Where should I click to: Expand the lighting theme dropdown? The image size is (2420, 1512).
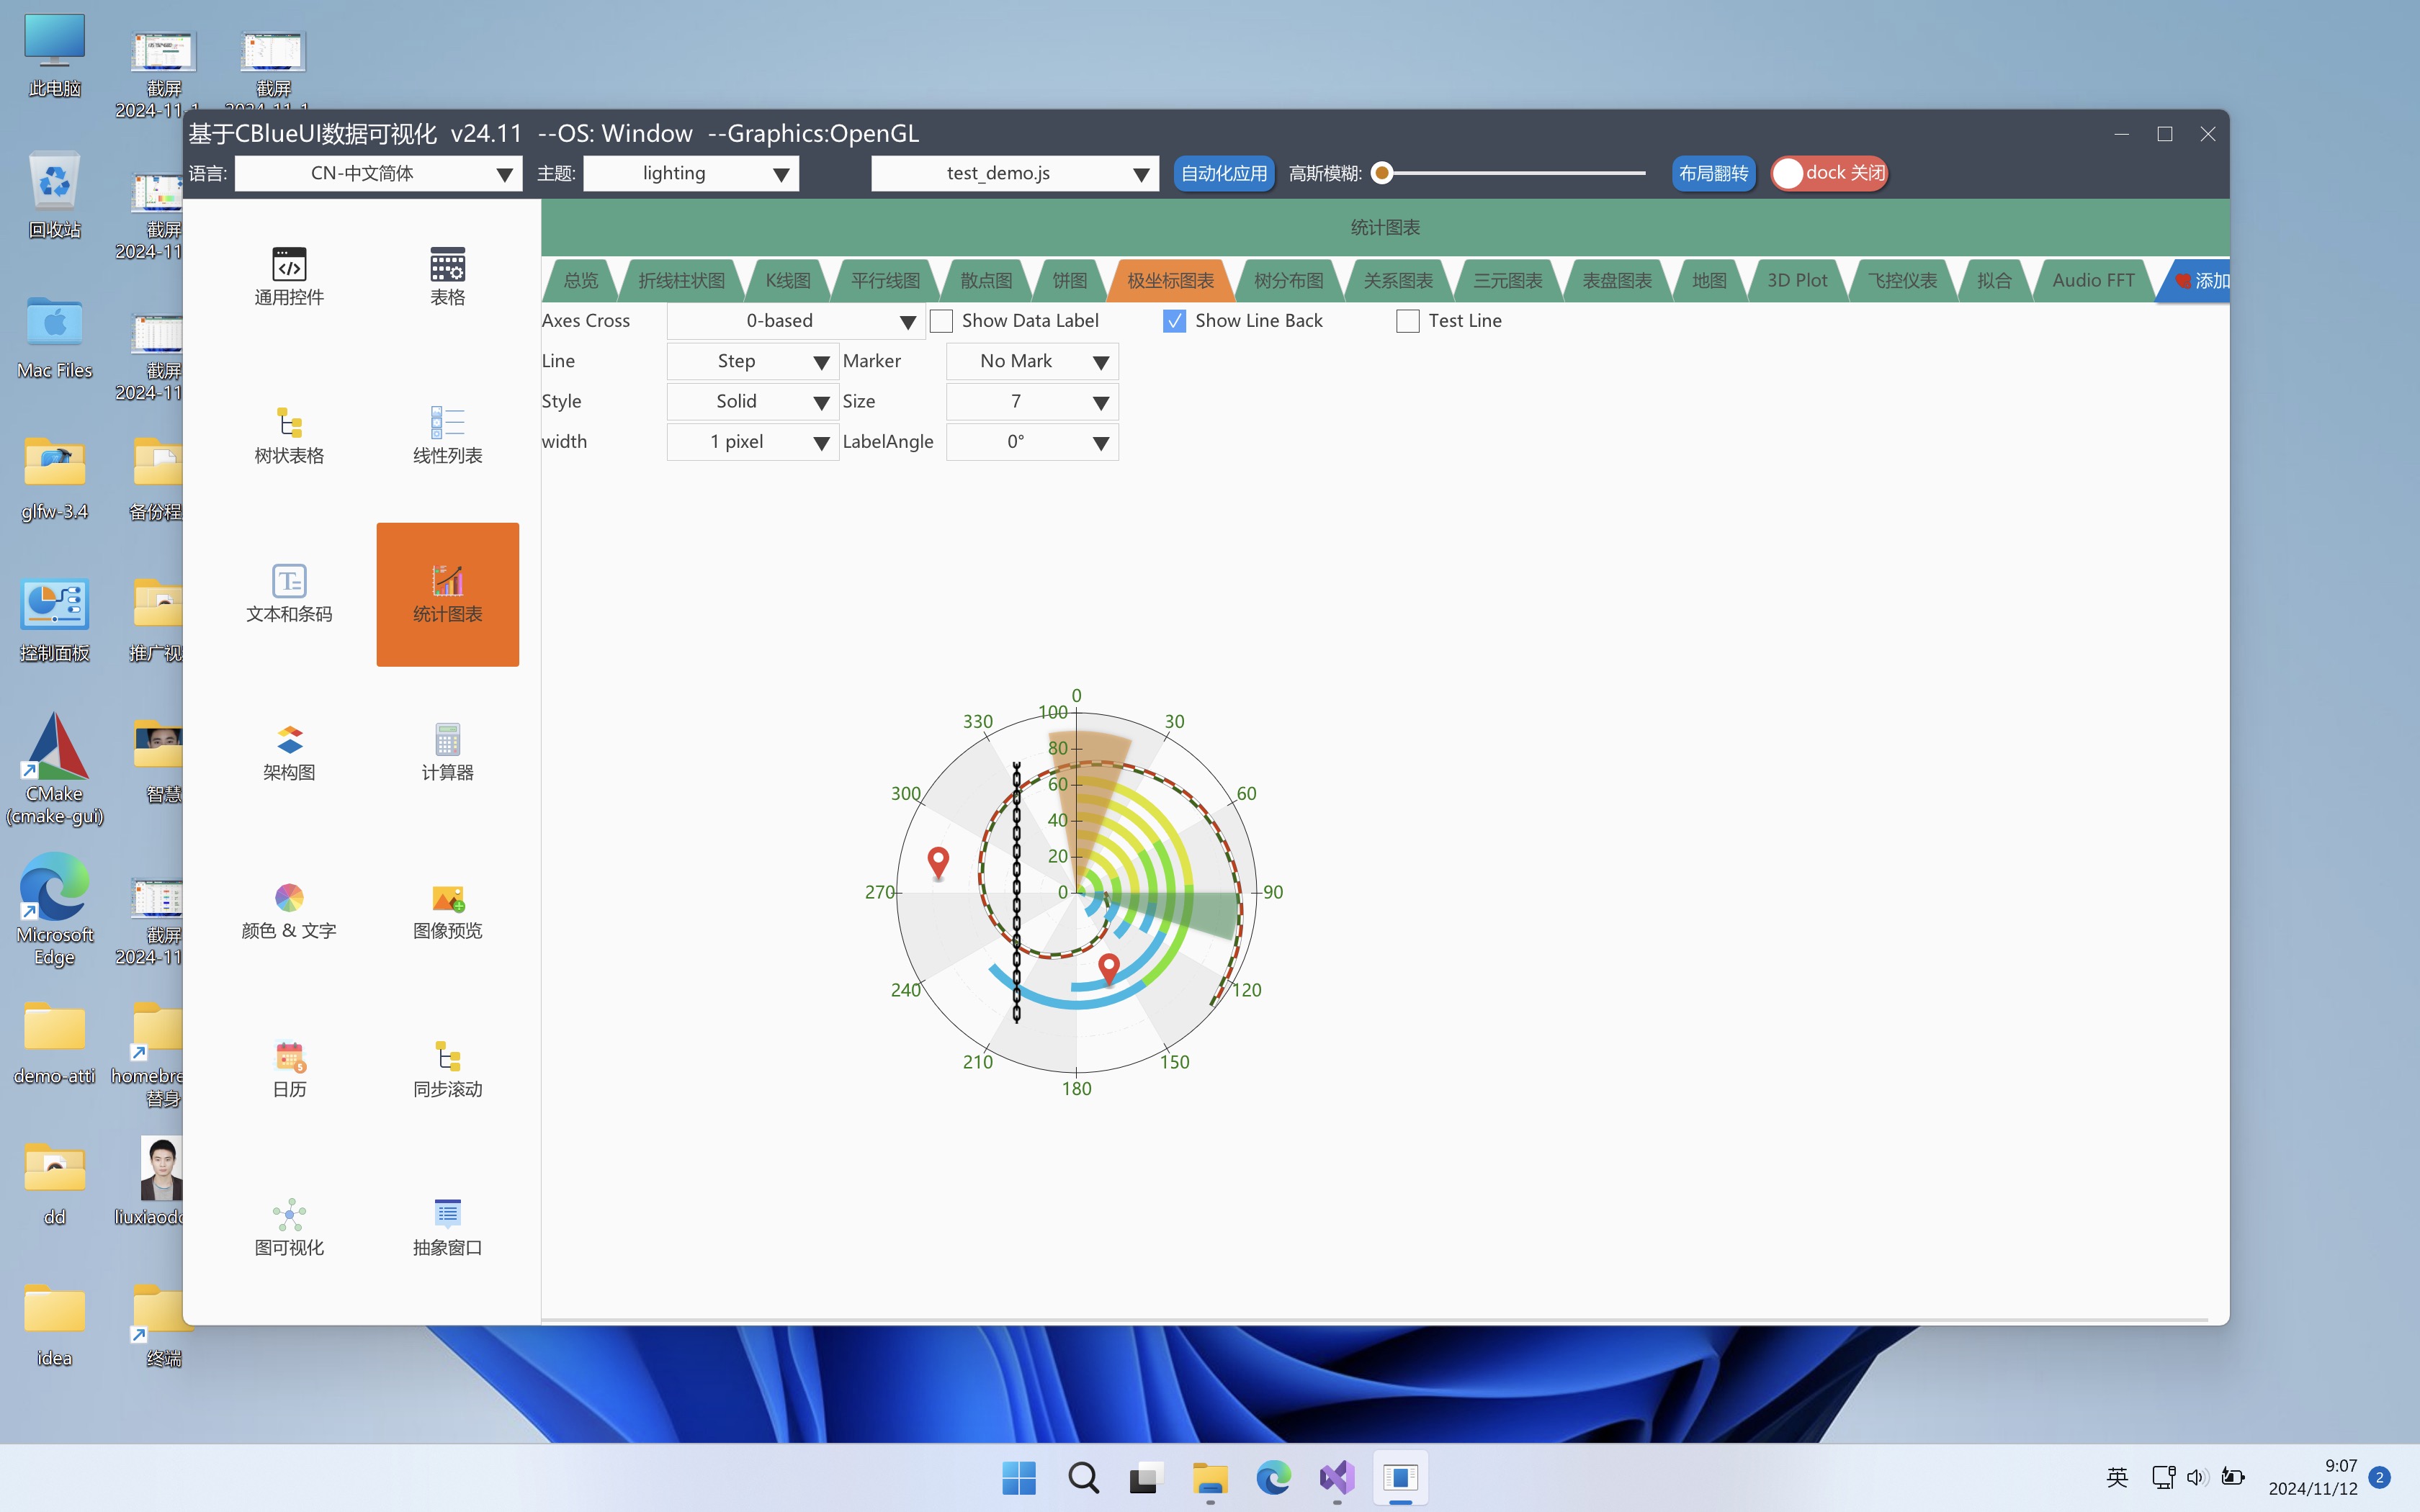coord(691,173)
